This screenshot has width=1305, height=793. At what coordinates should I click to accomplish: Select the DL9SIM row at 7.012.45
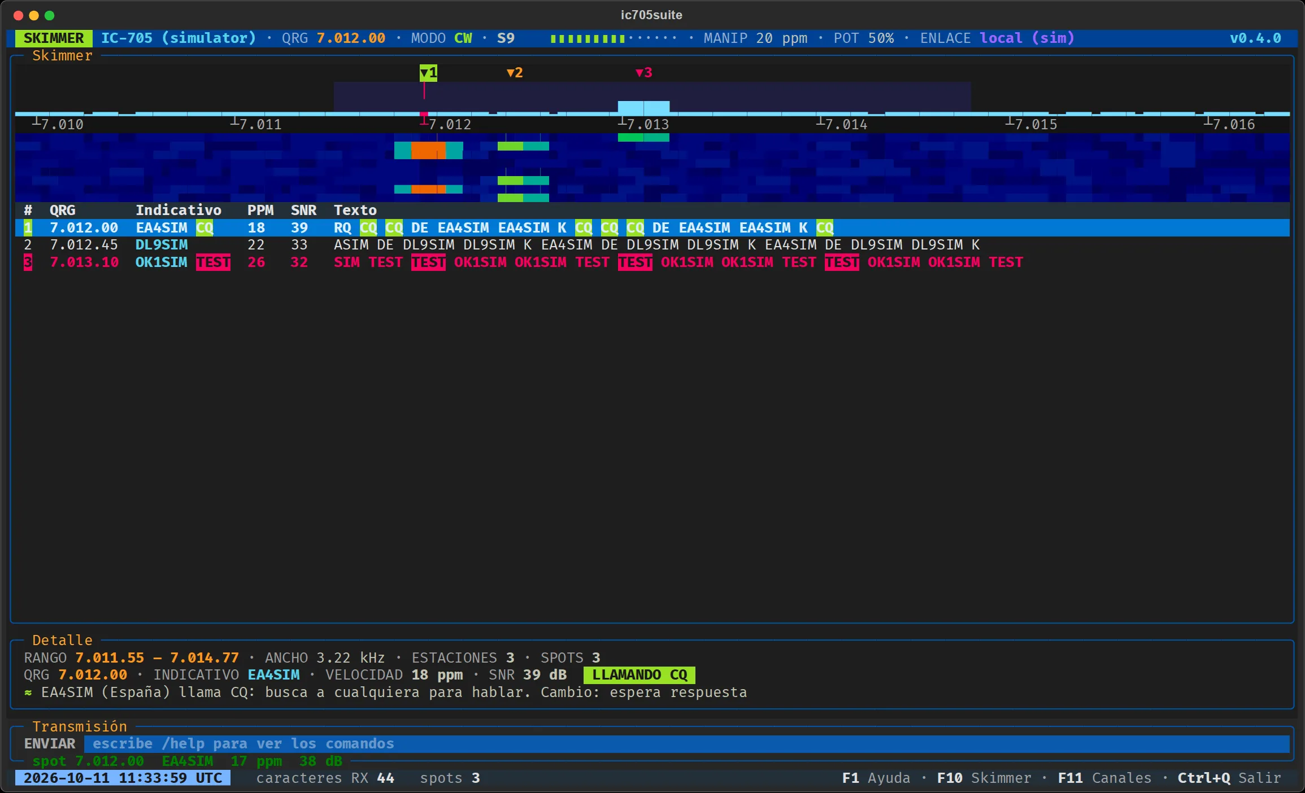[652, 245]
